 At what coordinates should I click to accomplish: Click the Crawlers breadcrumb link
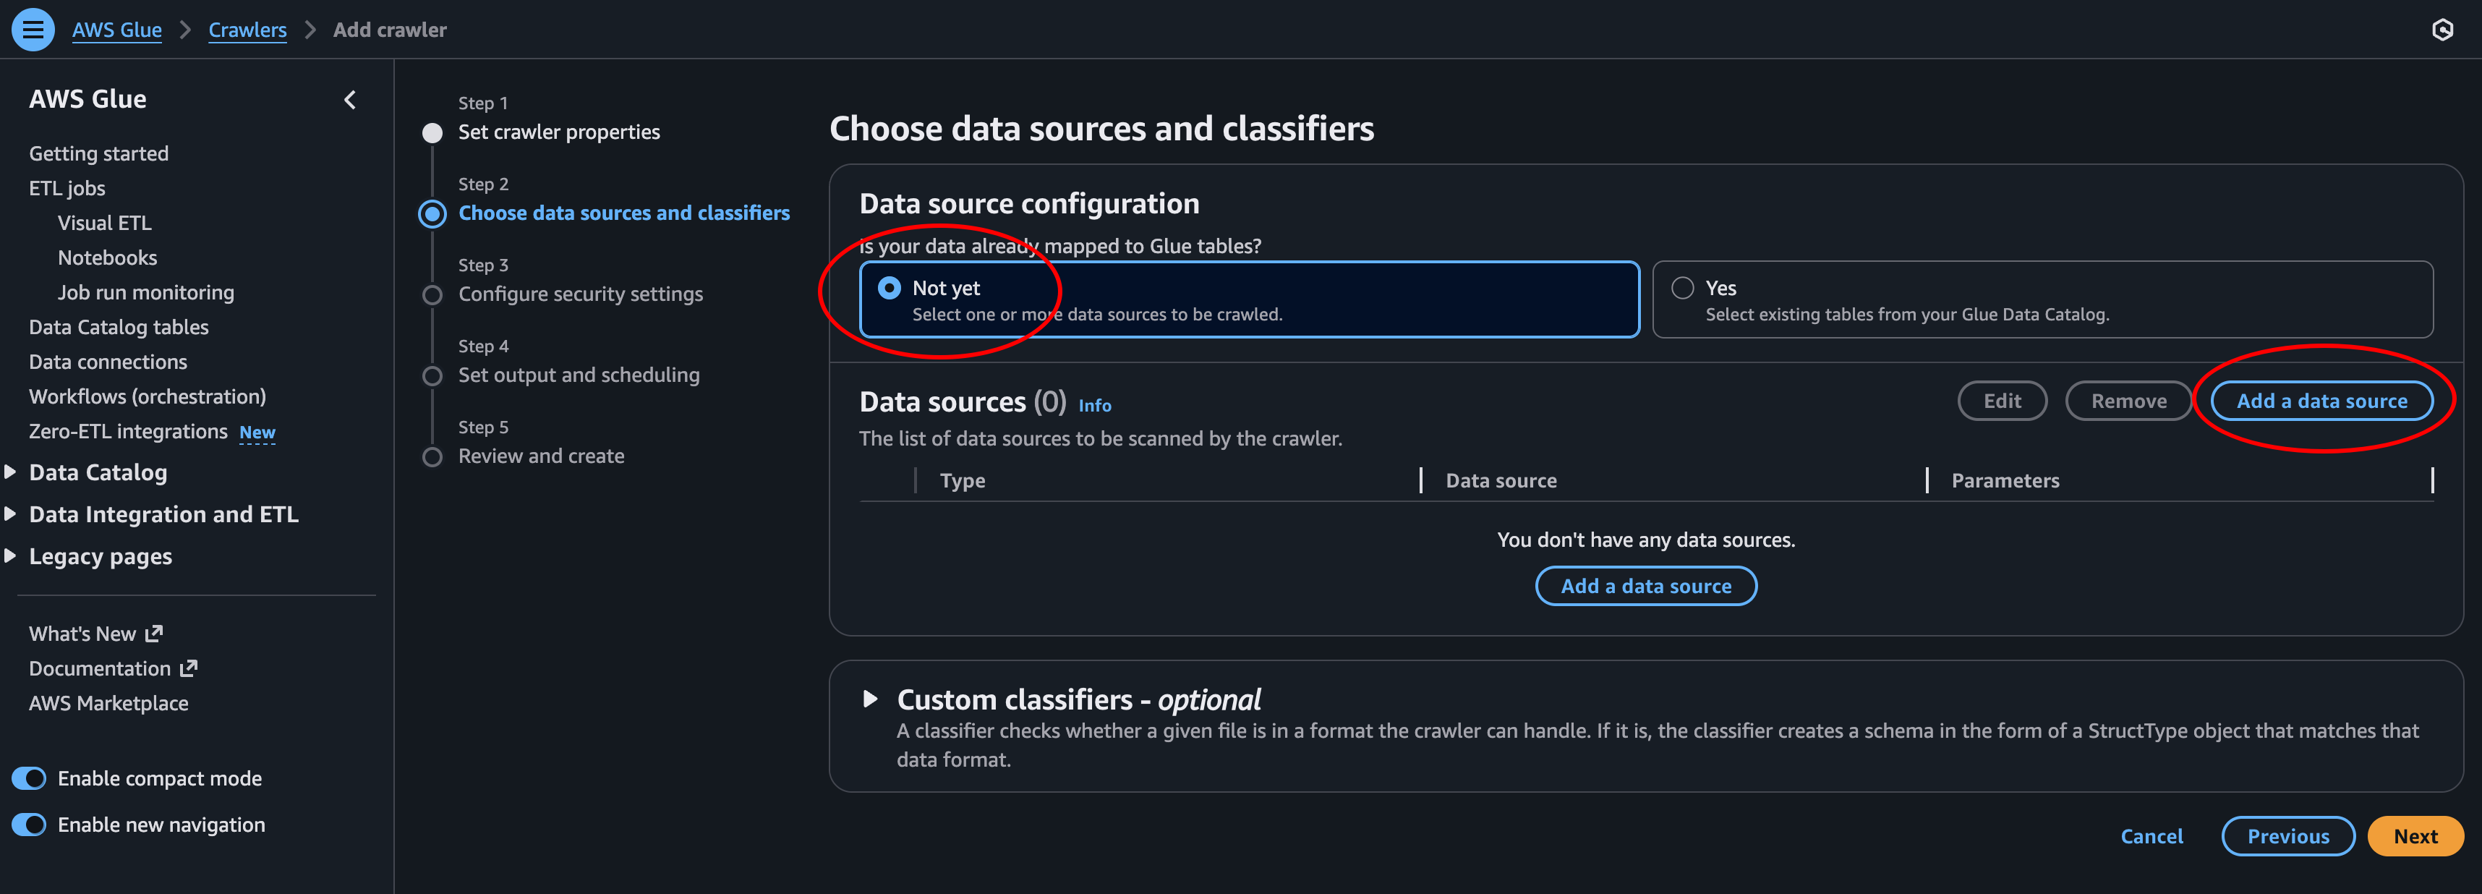pos(247,30)
